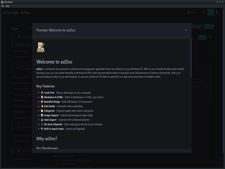
Task: Click the Help button in the header
Action: (192, 12)
